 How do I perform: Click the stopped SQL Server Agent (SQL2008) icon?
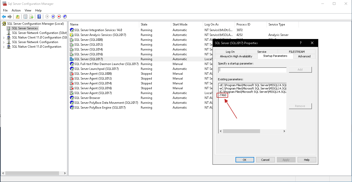click(72, 74)
